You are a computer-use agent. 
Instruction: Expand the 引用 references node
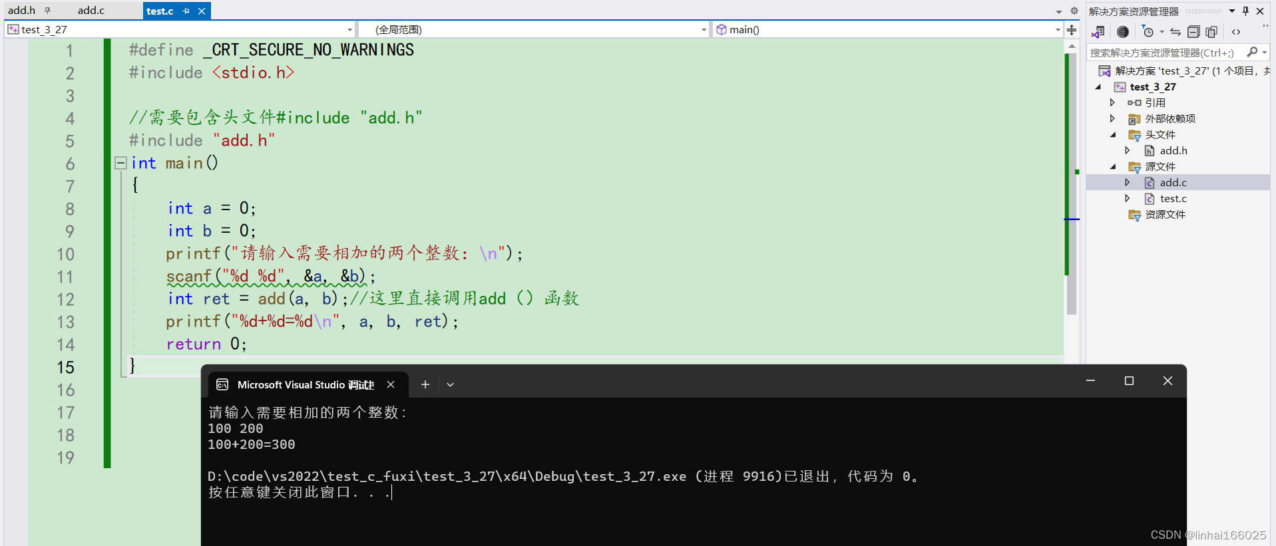1112,102
